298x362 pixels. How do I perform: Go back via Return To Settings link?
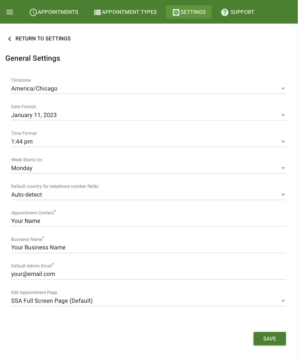coord(43,39)
